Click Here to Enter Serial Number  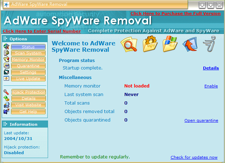pyautogui.click(x=42, y=31)
